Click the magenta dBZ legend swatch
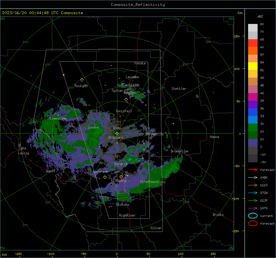The width and height of the screenshot is (276, 258). coord(253,97)
